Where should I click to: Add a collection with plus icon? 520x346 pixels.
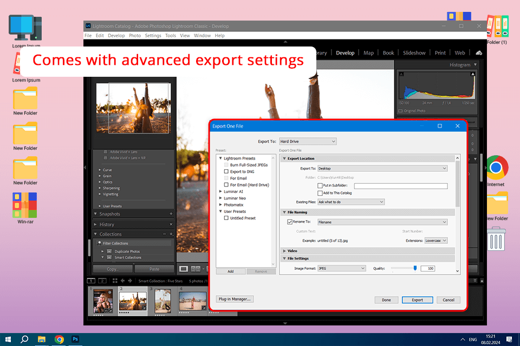pos(172,234)
